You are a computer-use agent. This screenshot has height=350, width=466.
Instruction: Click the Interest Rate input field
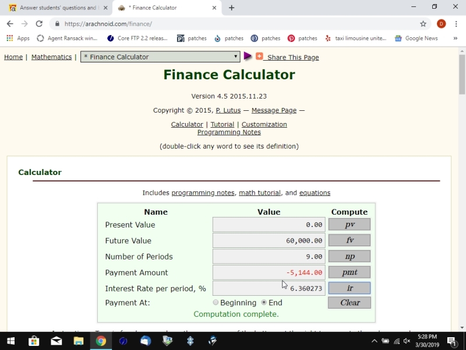(x=269, y=288)
